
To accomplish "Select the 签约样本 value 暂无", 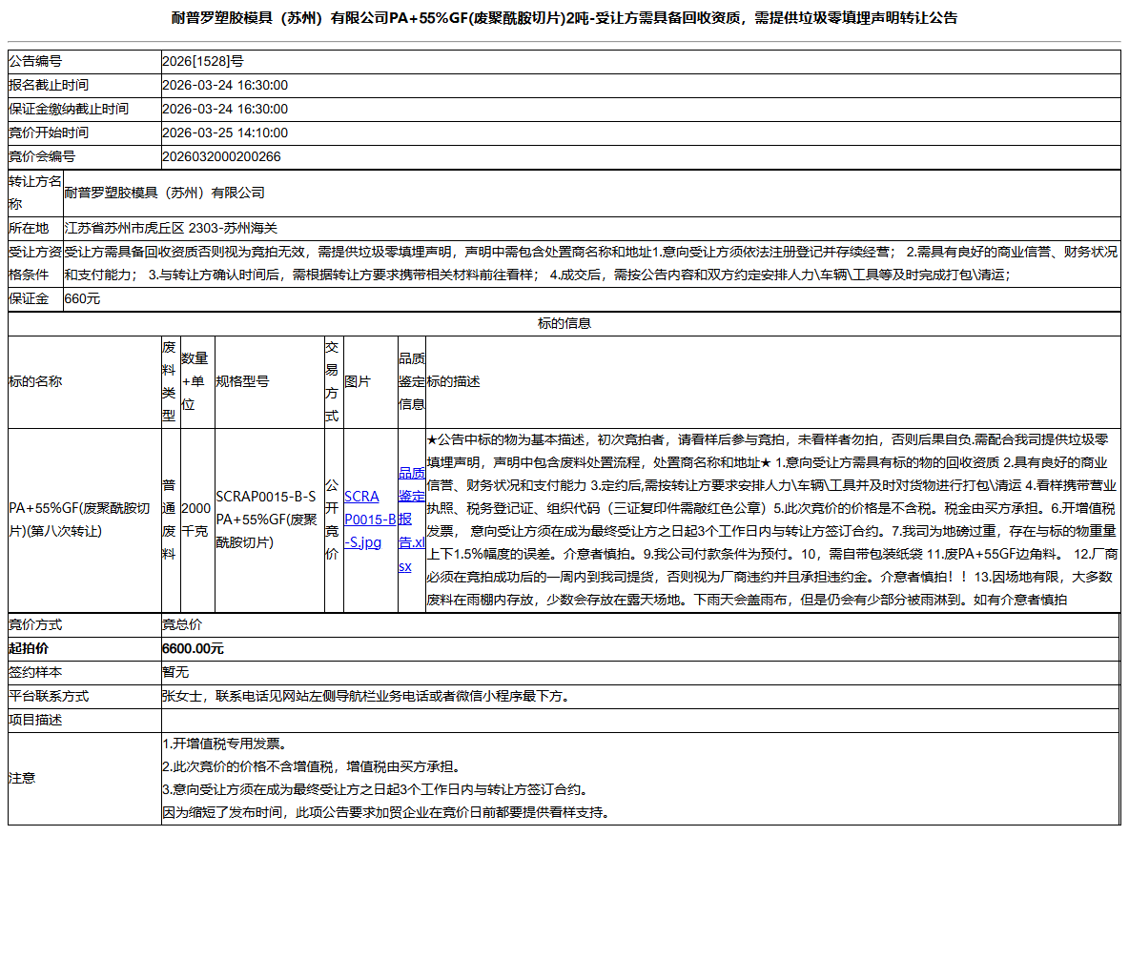I will coord(174,672).
